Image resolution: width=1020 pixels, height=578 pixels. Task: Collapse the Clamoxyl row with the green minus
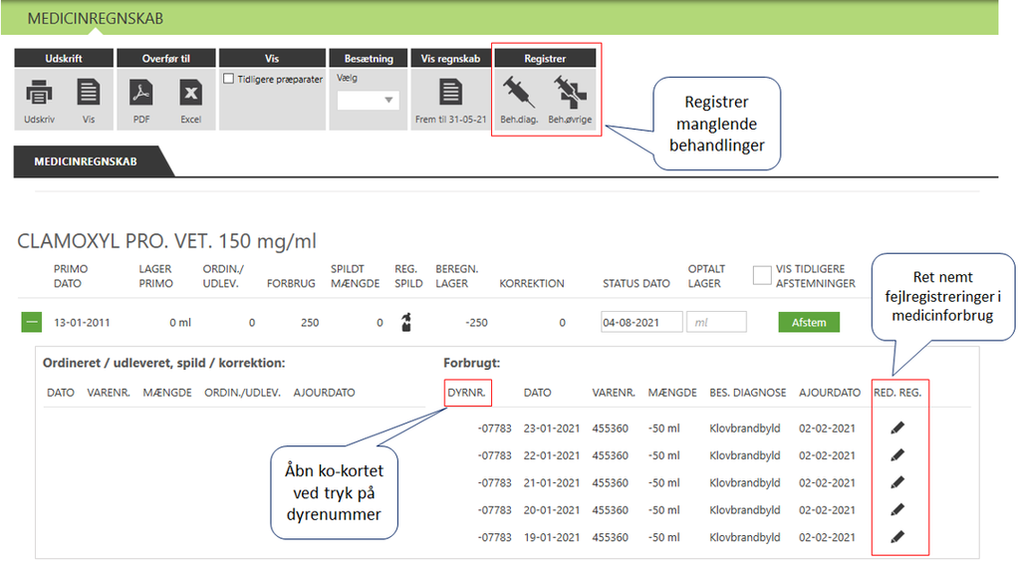coord(32,322)
